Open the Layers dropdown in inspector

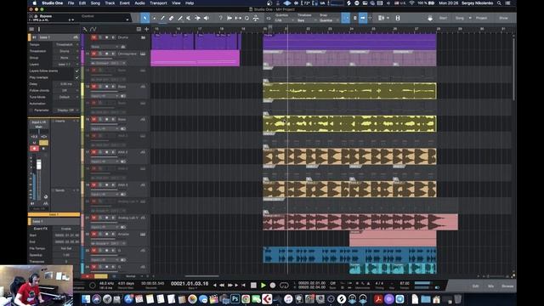[66, 65]
